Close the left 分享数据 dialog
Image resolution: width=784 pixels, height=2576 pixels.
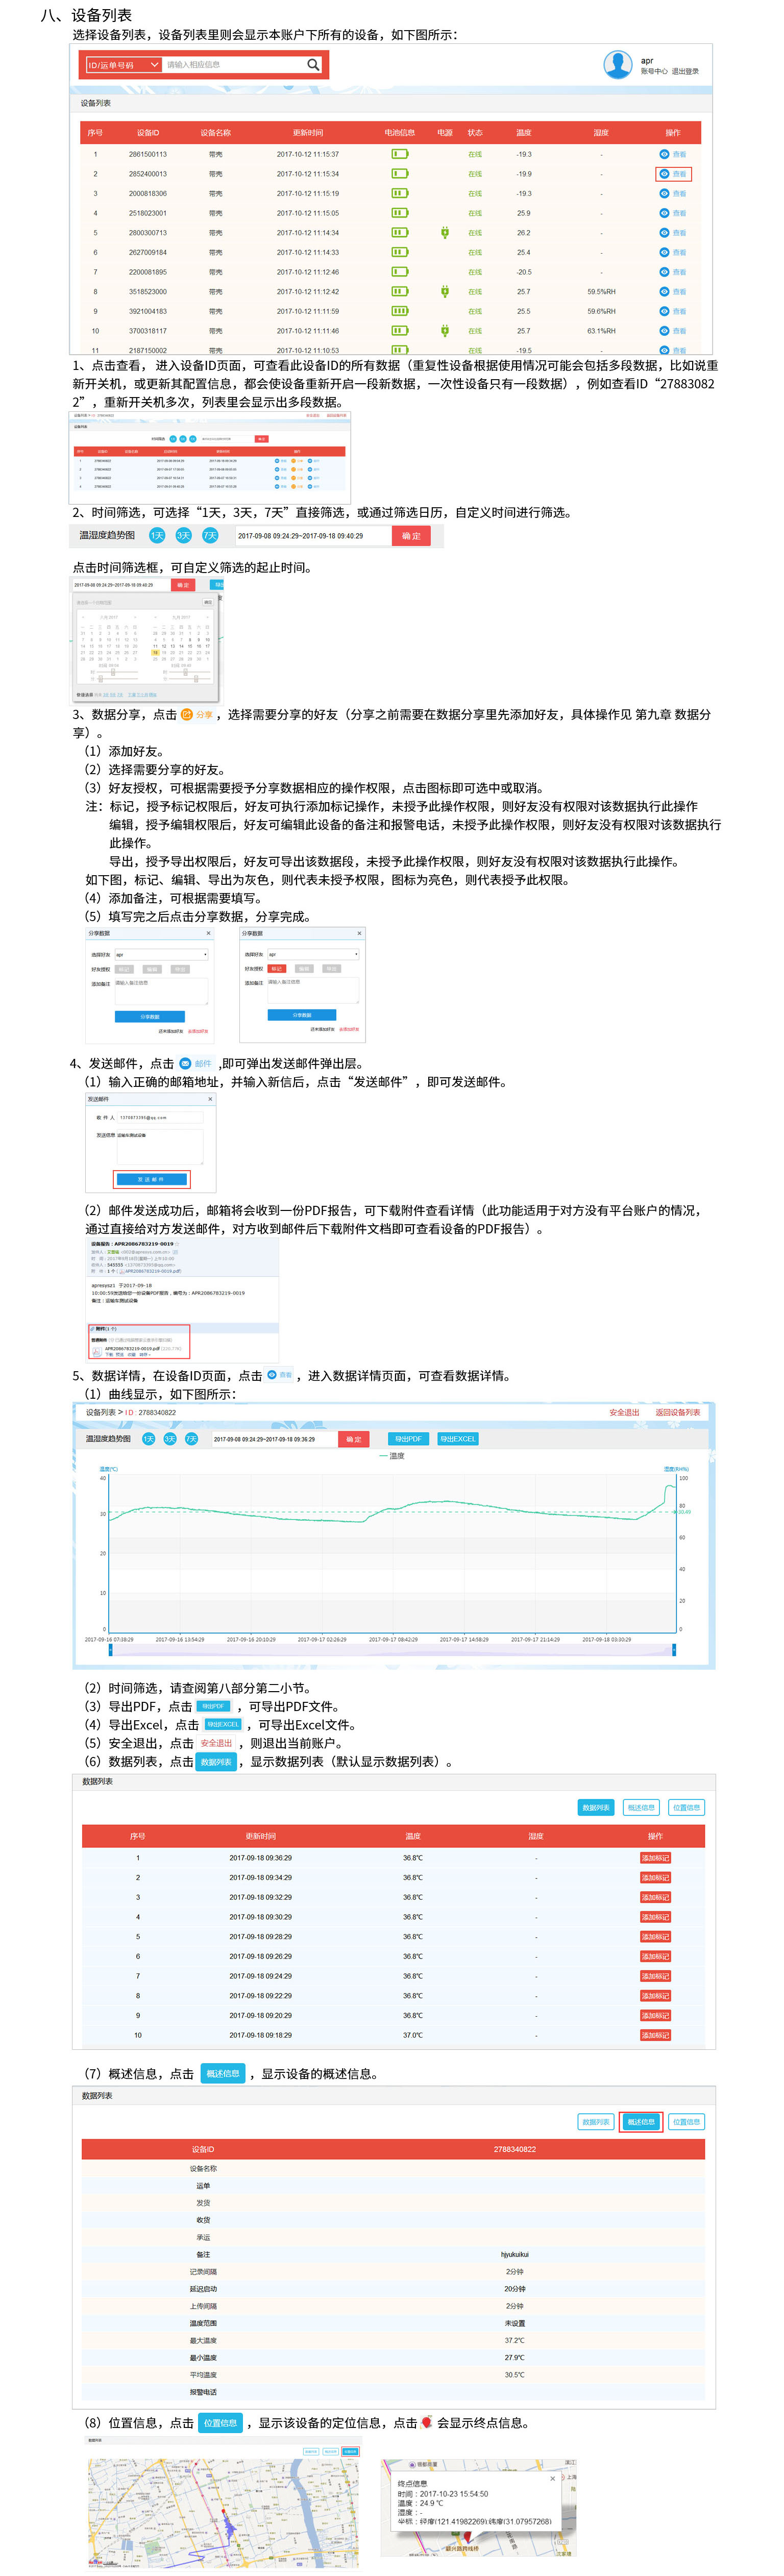(x=208, y=933)
